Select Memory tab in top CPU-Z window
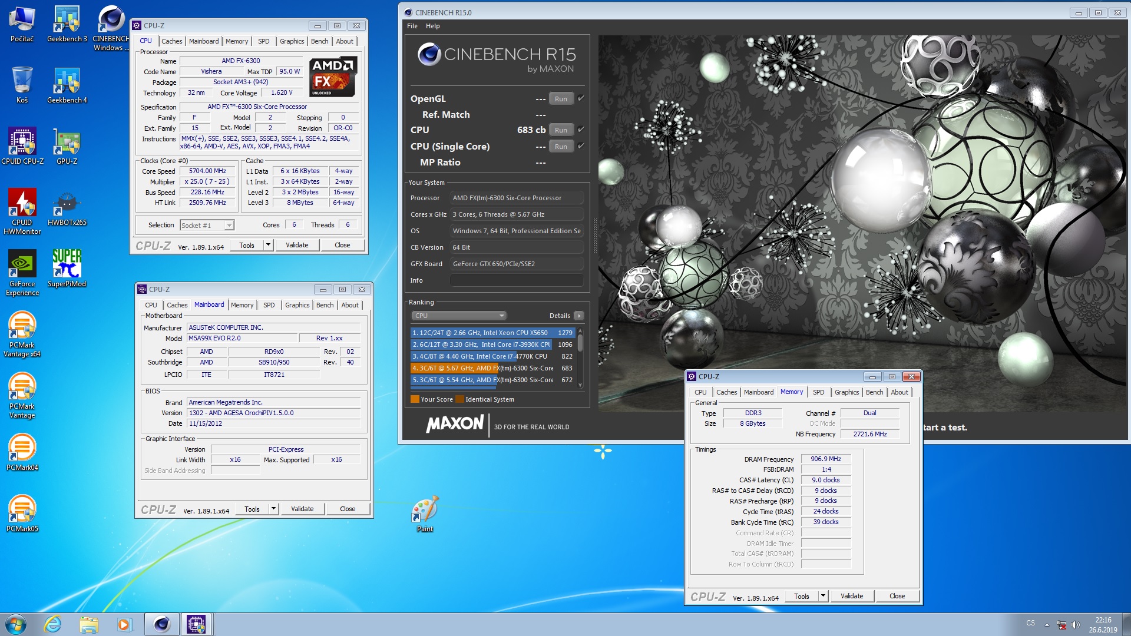Viewport: 1131px width, 636px height. click(x=237, y=41)
